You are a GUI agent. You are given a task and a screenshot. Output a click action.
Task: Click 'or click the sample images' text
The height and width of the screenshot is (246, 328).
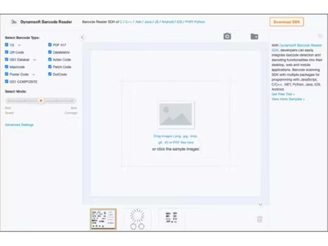point(176,149)
